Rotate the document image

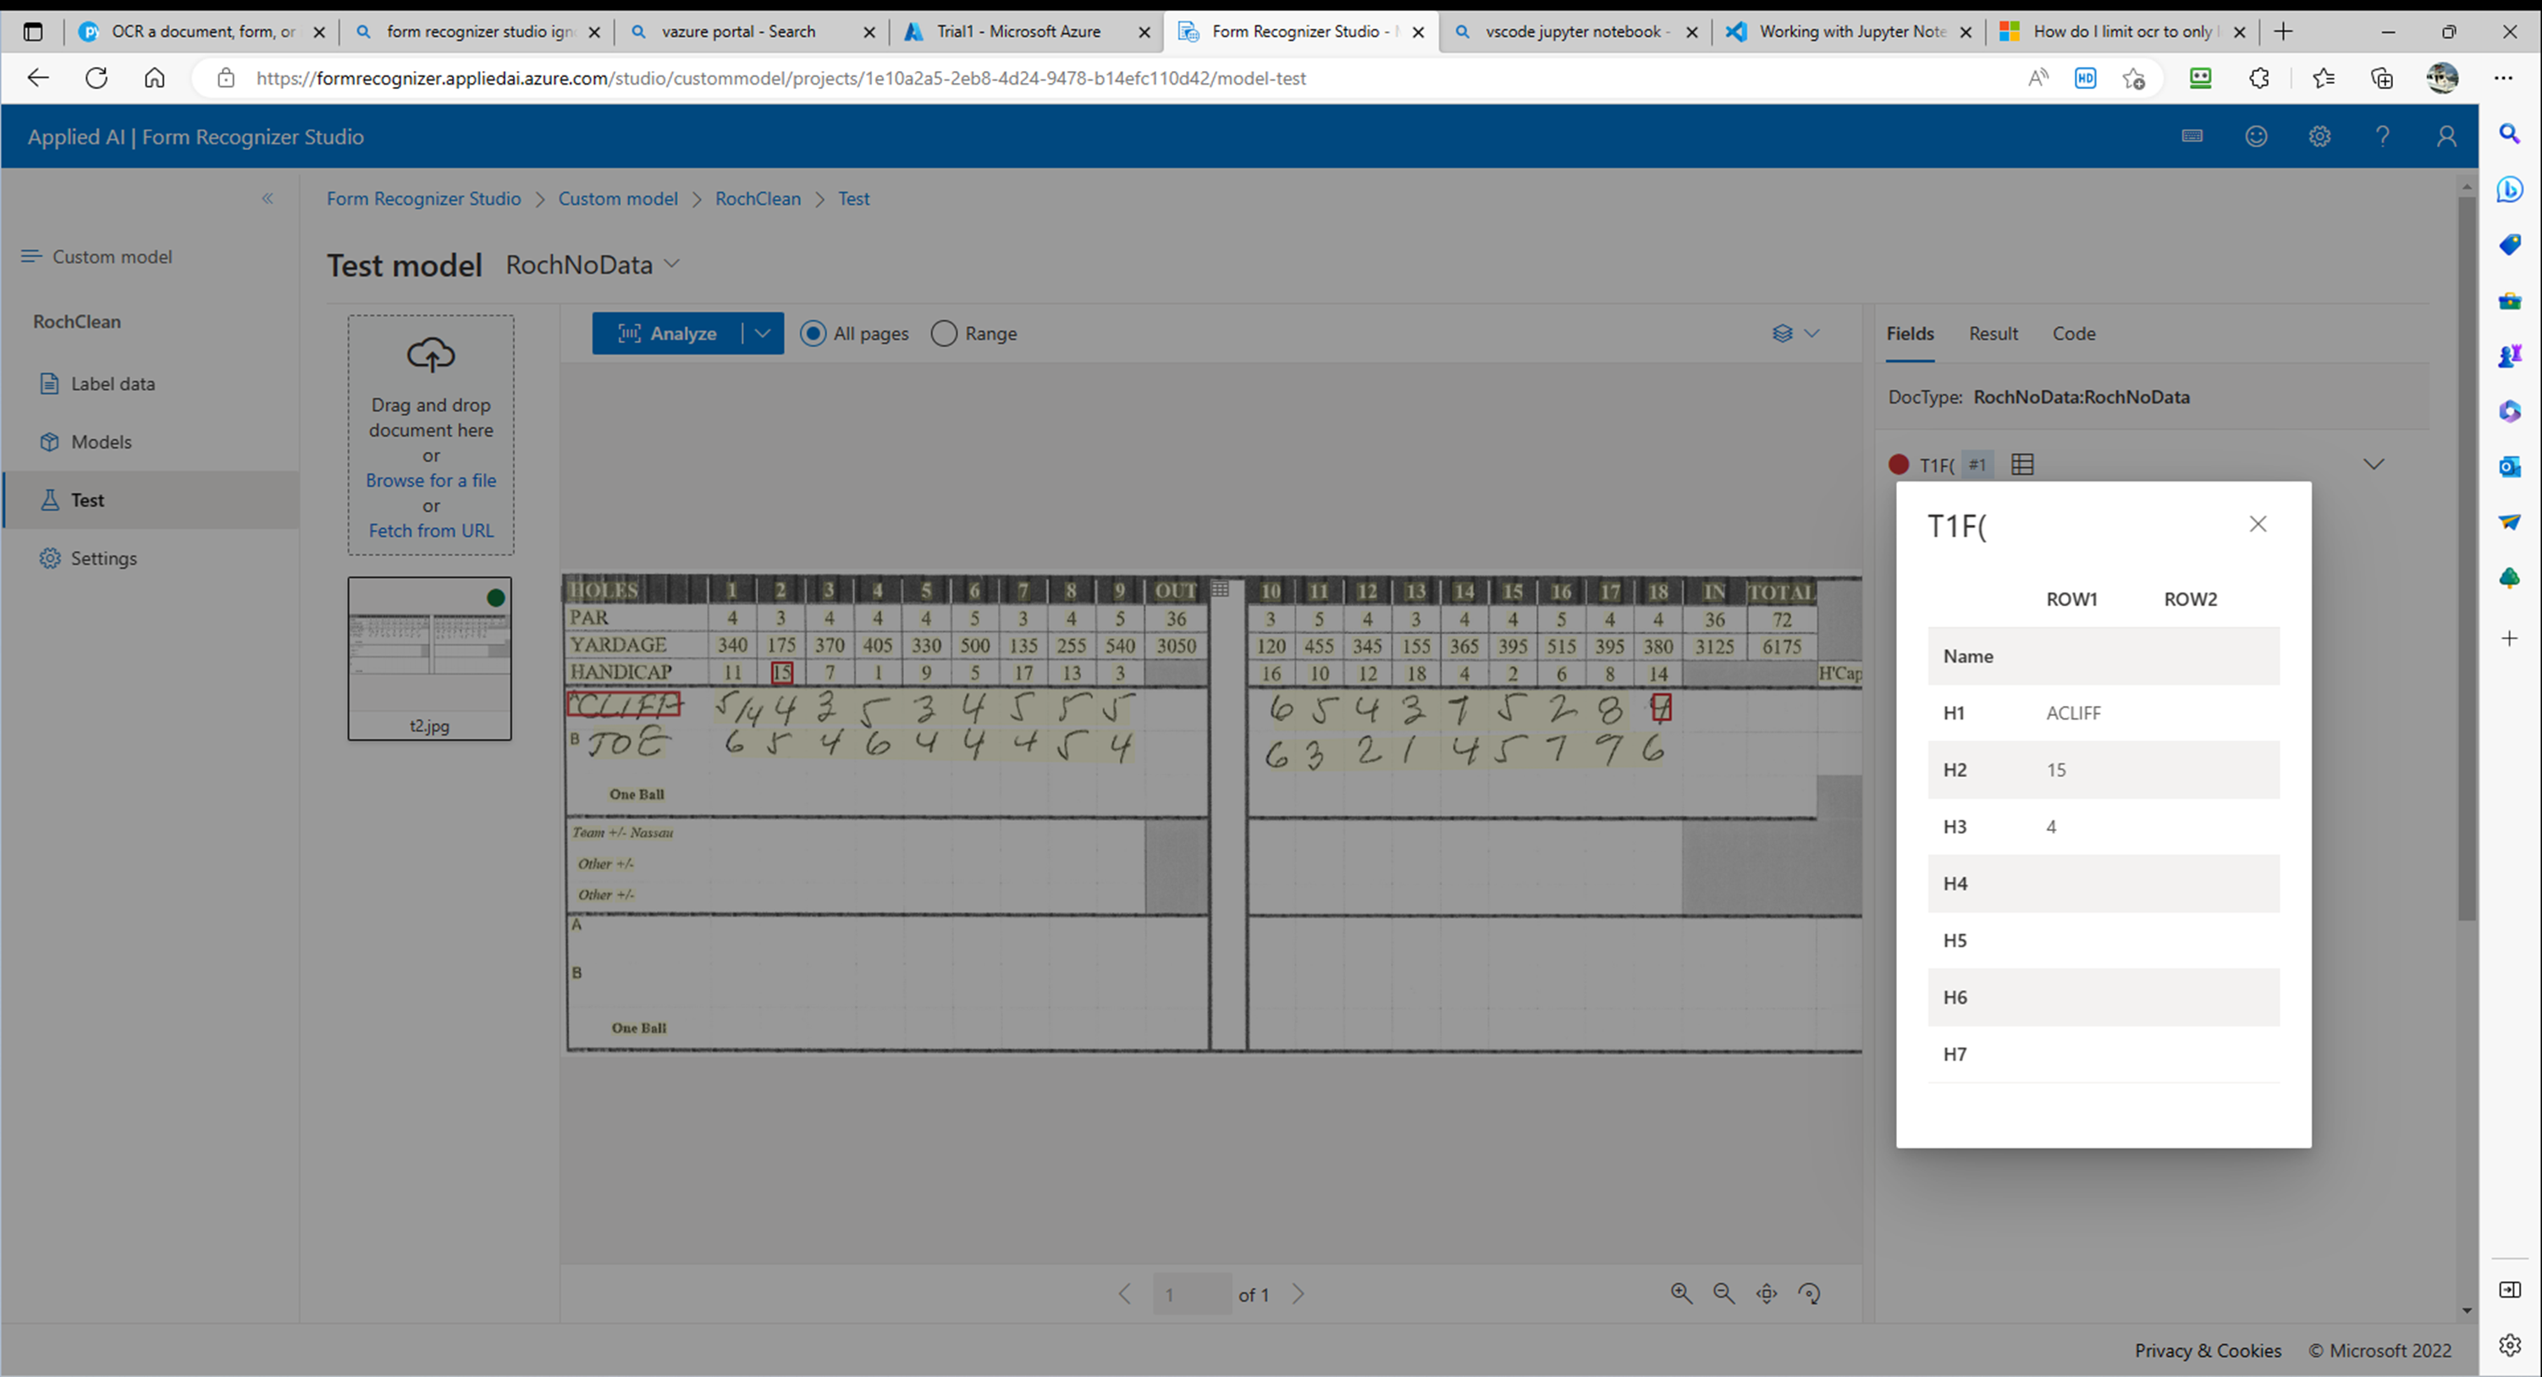pos(1809,1293)
